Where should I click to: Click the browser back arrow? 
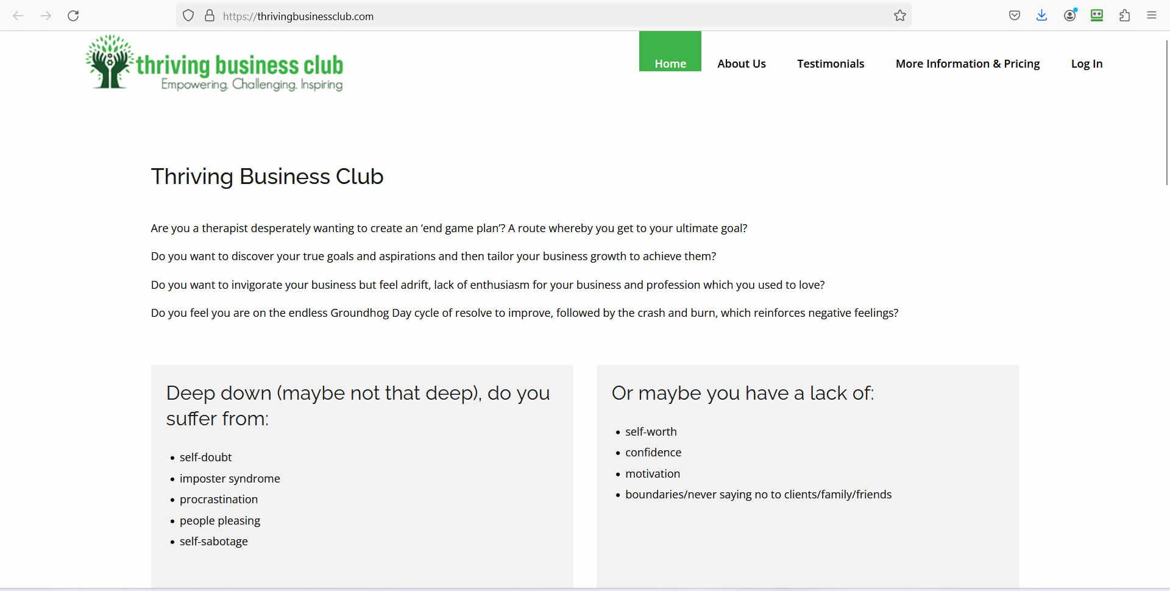[18, 16]
